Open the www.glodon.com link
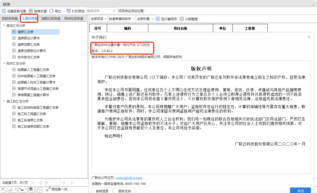Screen dimensions: 317x193 (x=129, y=178)
